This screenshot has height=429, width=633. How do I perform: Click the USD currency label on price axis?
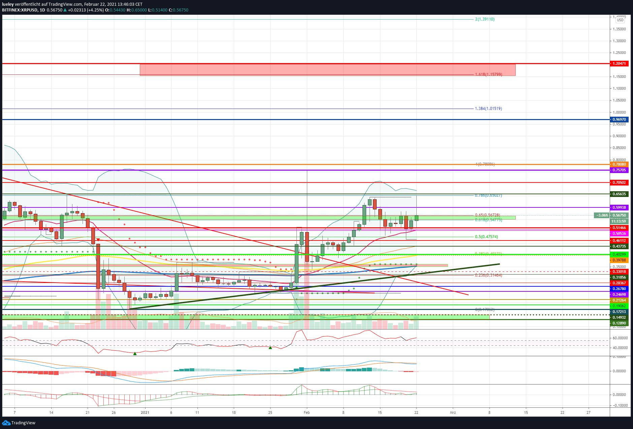(x=620, y=20)
